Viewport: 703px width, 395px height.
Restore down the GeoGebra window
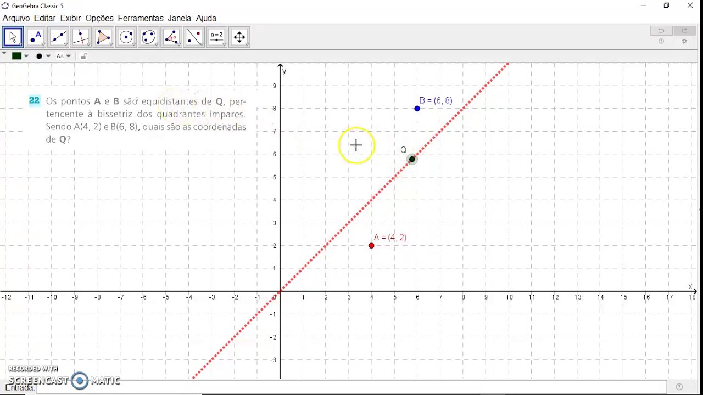[667, 5]
